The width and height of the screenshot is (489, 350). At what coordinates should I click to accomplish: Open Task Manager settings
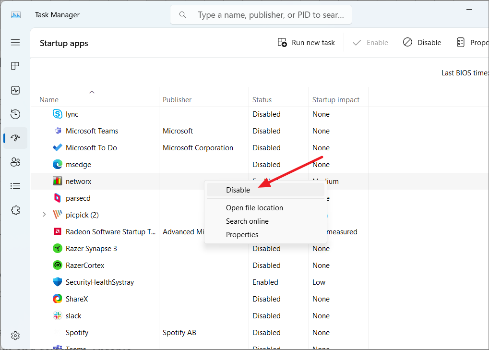point(15,336)
